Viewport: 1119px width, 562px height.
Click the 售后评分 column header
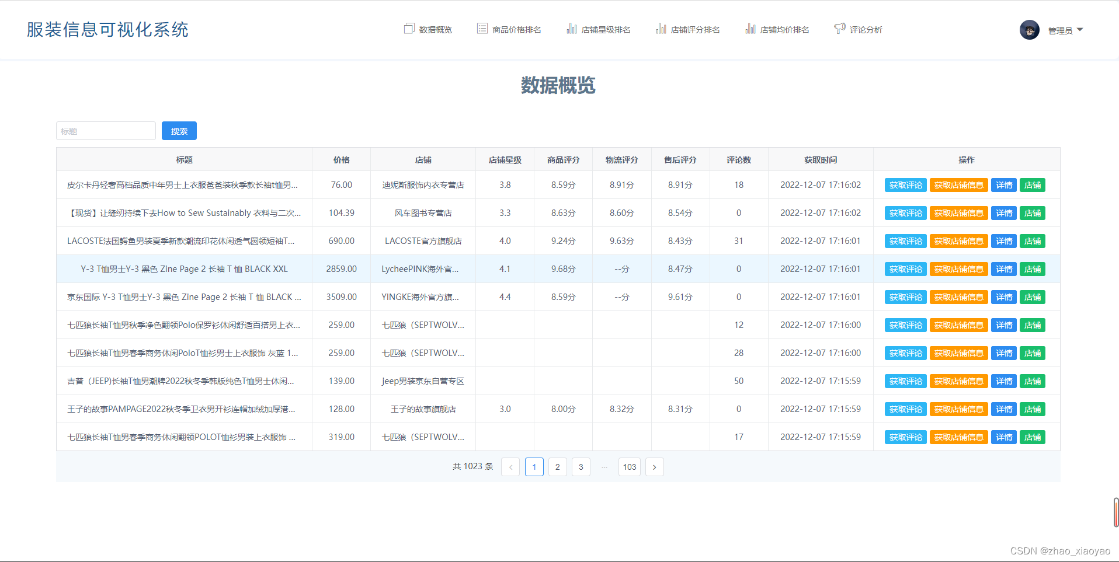pos(680,160)
